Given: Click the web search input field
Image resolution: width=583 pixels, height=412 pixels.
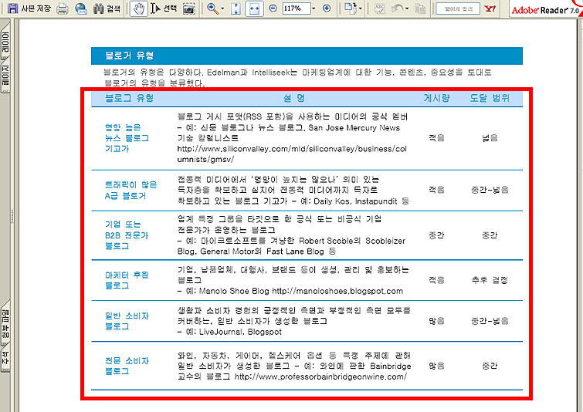Looking at the screenshot, I should [x=458, y=8].
